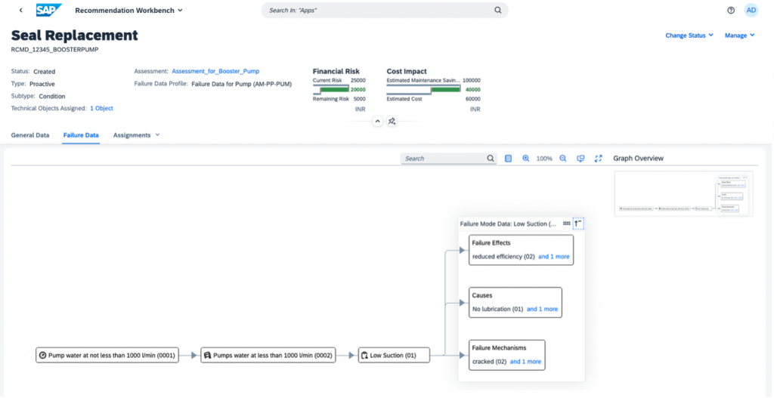
Task: Click the zoom to fit icon
Action: [580, 159]
